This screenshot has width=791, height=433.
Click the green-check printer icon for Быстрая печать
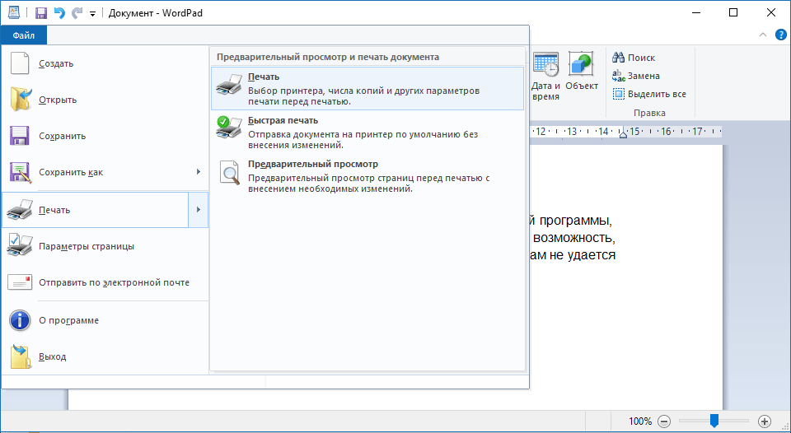229,127
